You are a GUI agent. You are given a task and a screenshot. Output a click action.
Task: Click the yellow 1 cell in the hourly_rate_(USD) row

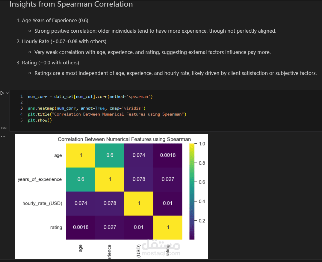tap(139, 204)
